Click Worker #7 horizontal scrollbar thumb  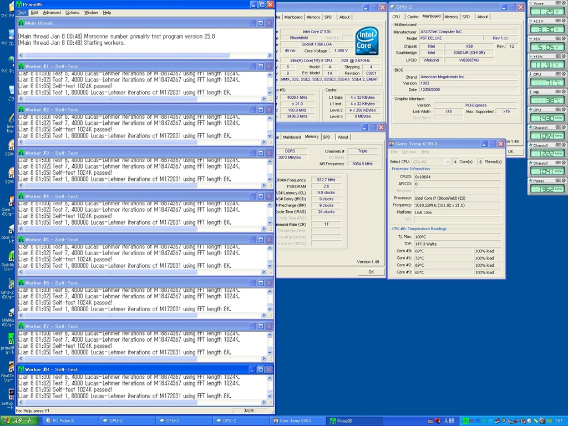pos(110,359)
